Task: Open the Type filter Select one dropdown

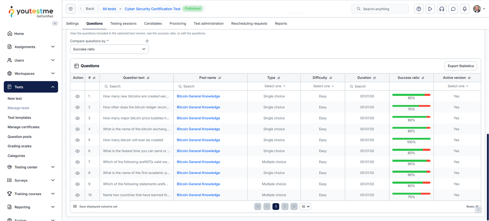Action: pyautogui.click(x=274, y=86)
